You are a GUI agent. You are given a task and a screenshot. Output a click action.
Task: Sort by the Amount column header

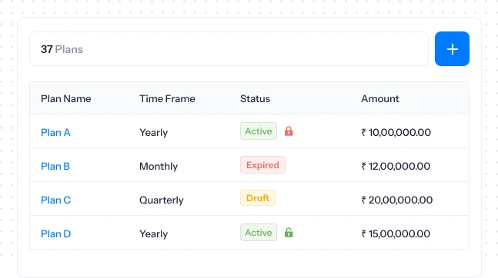click(x=380, y=98)
